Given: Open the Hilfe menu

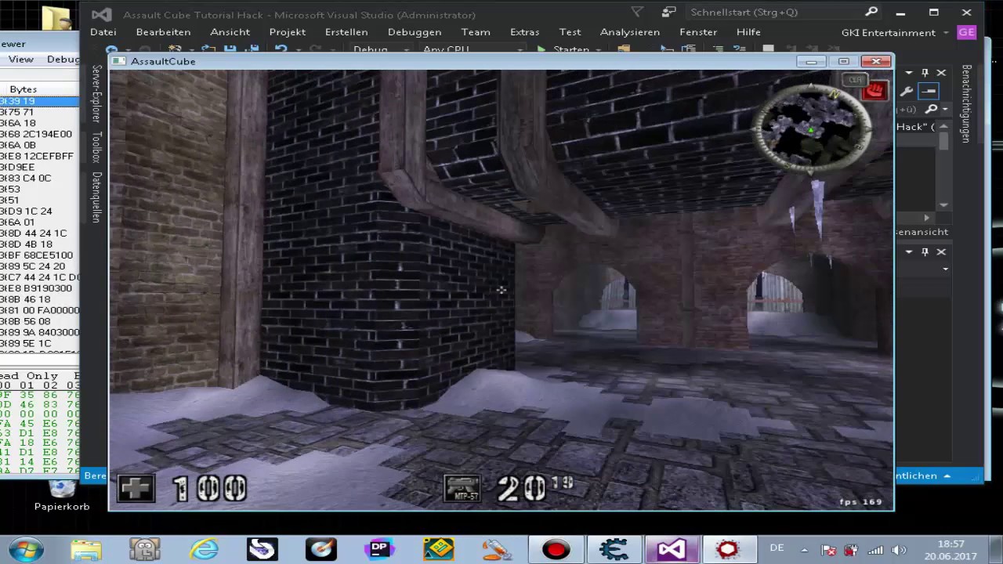Looking at the screenshot, I should click(x=748, y=32).
